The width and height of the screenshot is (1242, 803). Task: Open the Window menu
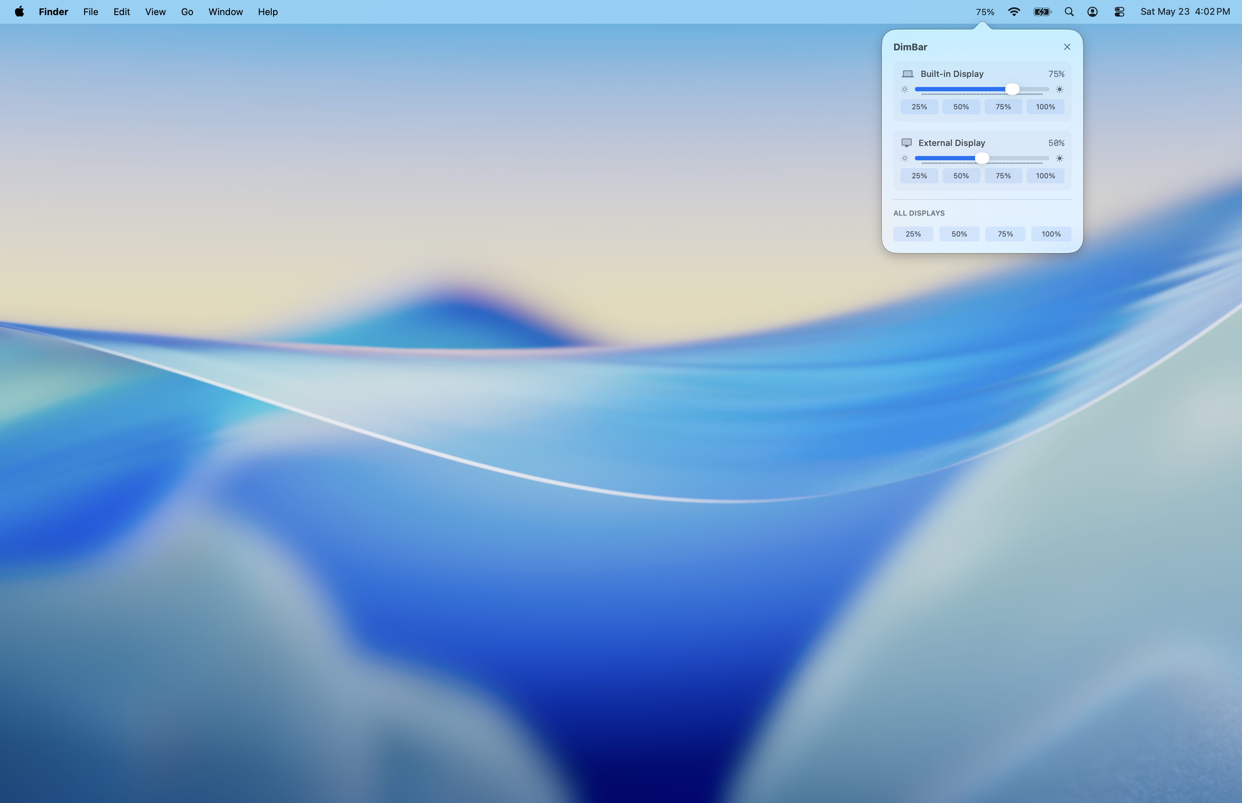(x=226, y=12)
